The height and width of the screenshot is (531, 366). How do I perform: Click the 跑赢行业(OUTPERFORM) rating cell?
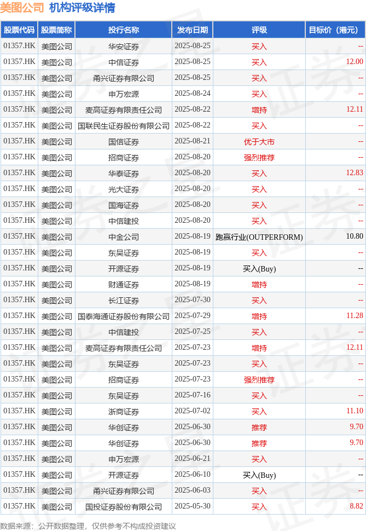[259, 236]
